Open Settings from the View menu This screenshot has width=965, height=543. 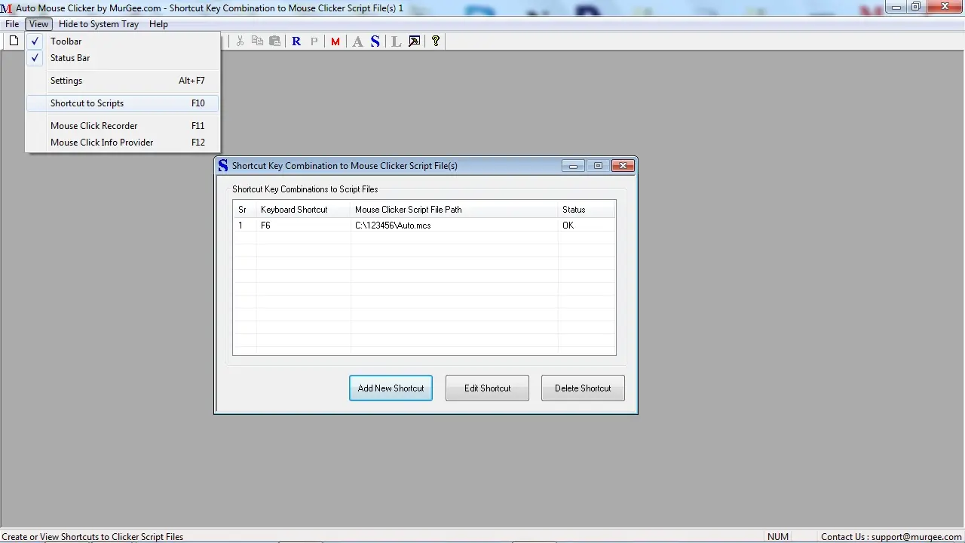(122, 81)
